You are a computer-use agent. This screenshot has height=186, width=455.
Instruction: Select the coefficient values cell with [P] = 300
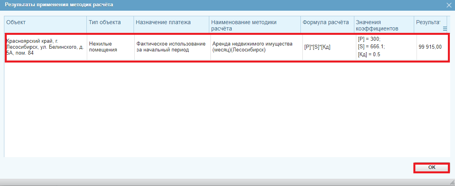pos(384,47)
